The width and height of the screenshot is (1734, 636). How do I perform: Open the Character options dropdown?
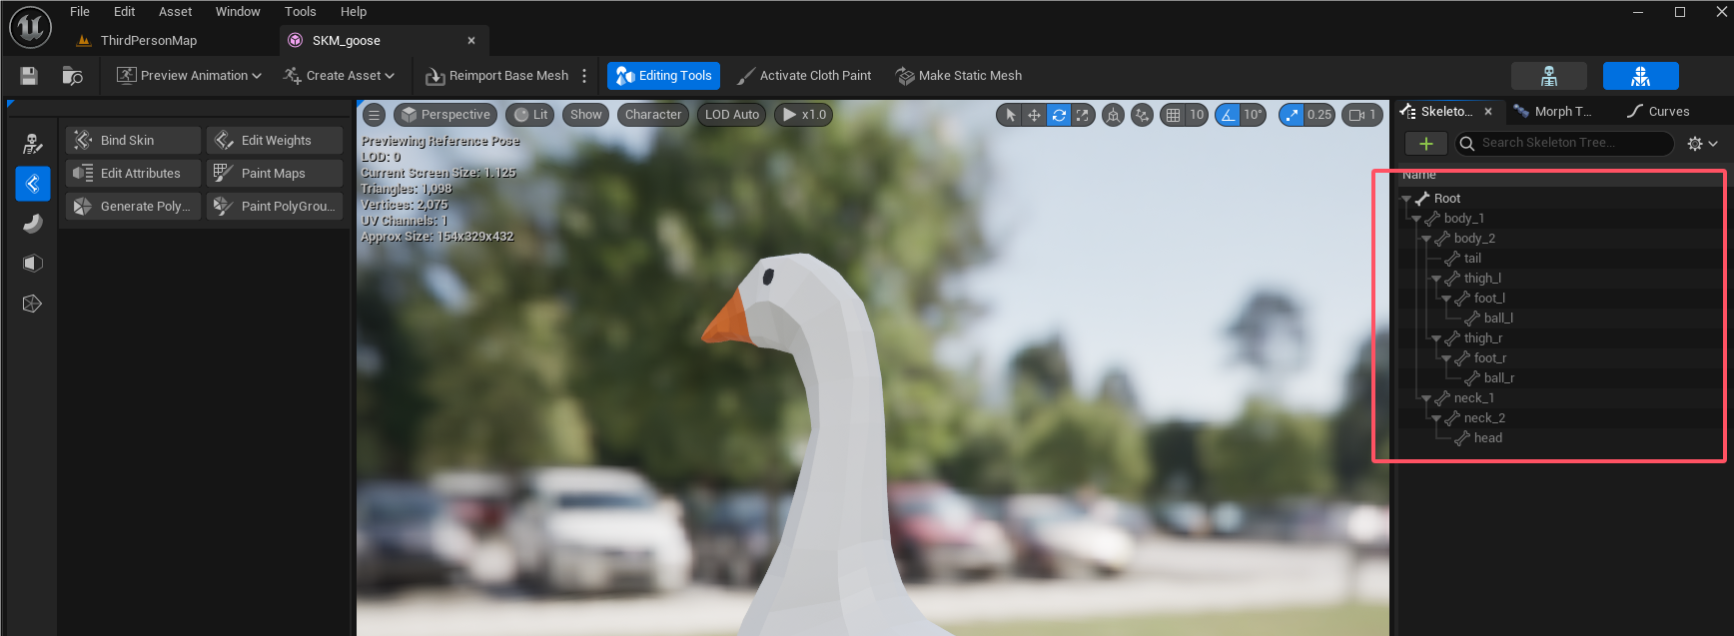click(653, 115)
